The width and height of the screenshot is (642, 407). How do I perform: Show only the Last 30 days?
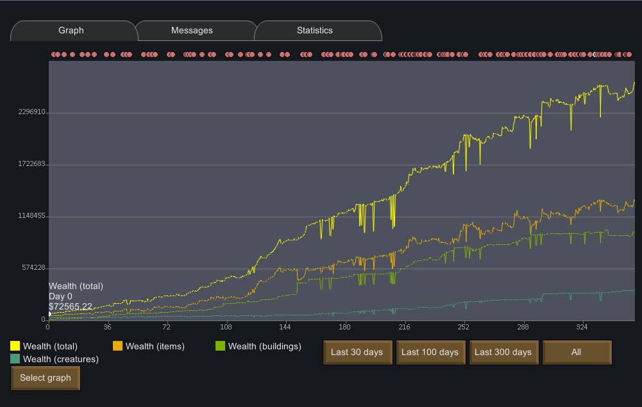point(357,352)
